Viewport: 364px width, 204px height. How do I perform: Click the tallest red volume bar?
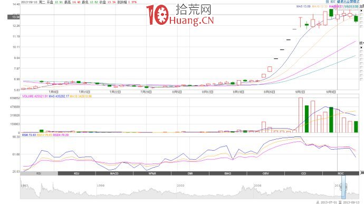[x=300, y=115]
